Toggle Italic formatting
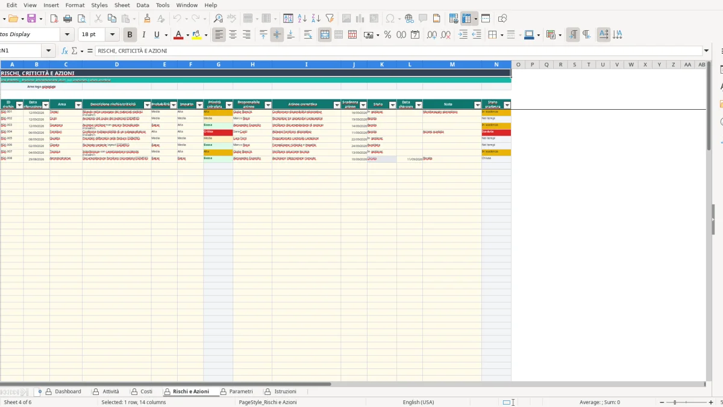This screenshot has height=407, width=723. [143, 35]
